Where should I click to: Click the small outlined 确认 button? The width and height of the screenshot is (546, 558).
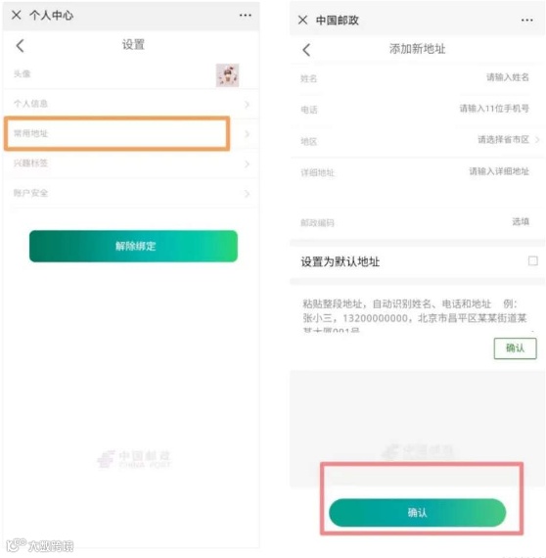pyautogui.click(x=515, y=349)
